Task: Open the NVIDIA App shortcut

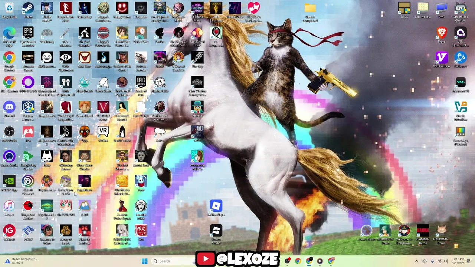Action: pos(9,184)
